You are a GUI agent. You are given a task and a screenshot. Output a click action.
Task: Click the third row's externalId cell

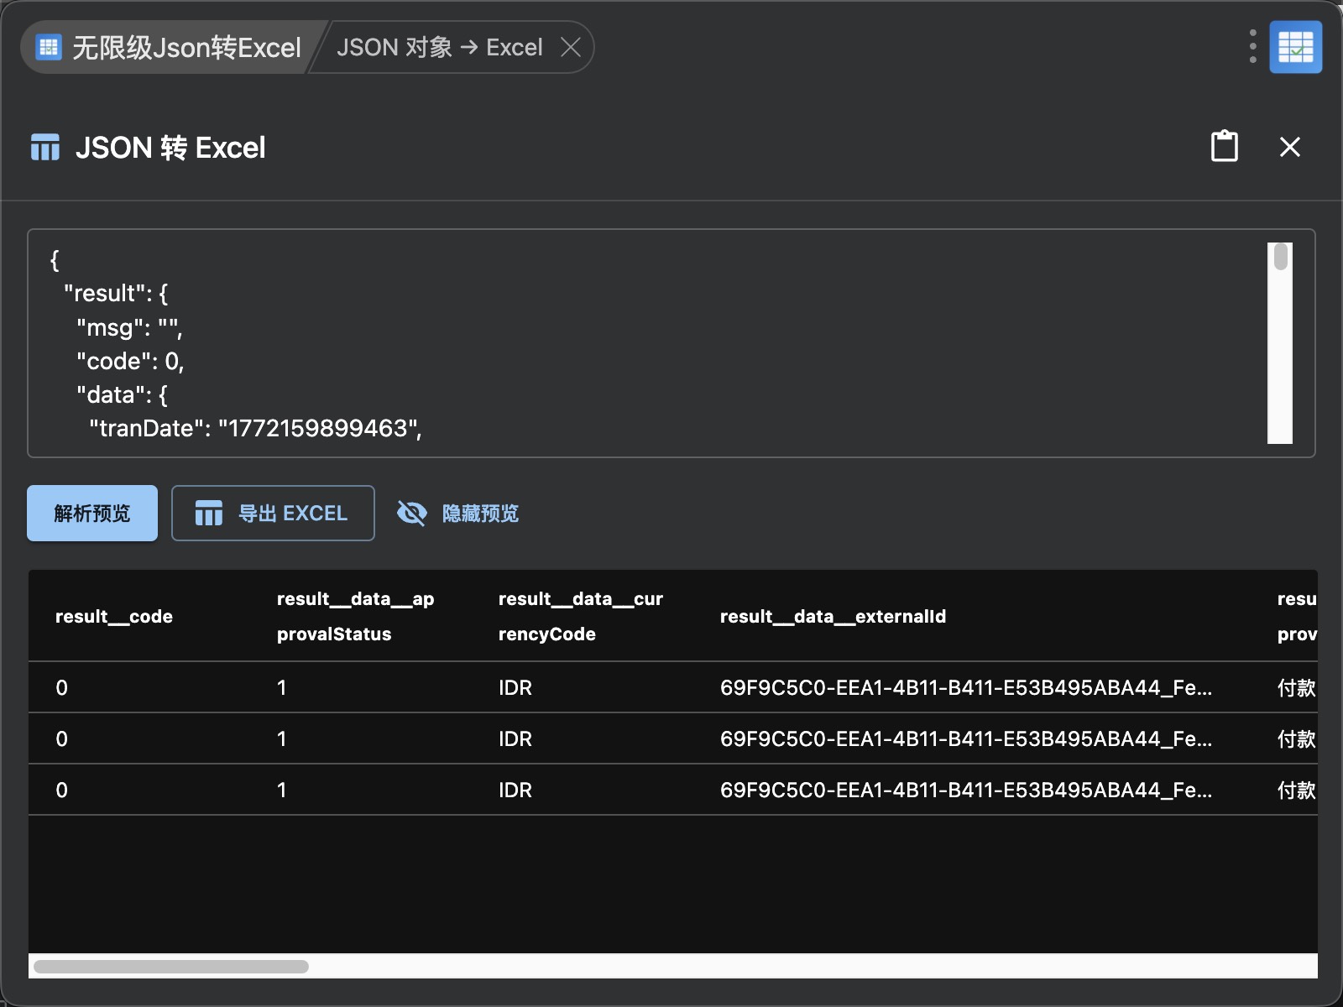(965, 790)
